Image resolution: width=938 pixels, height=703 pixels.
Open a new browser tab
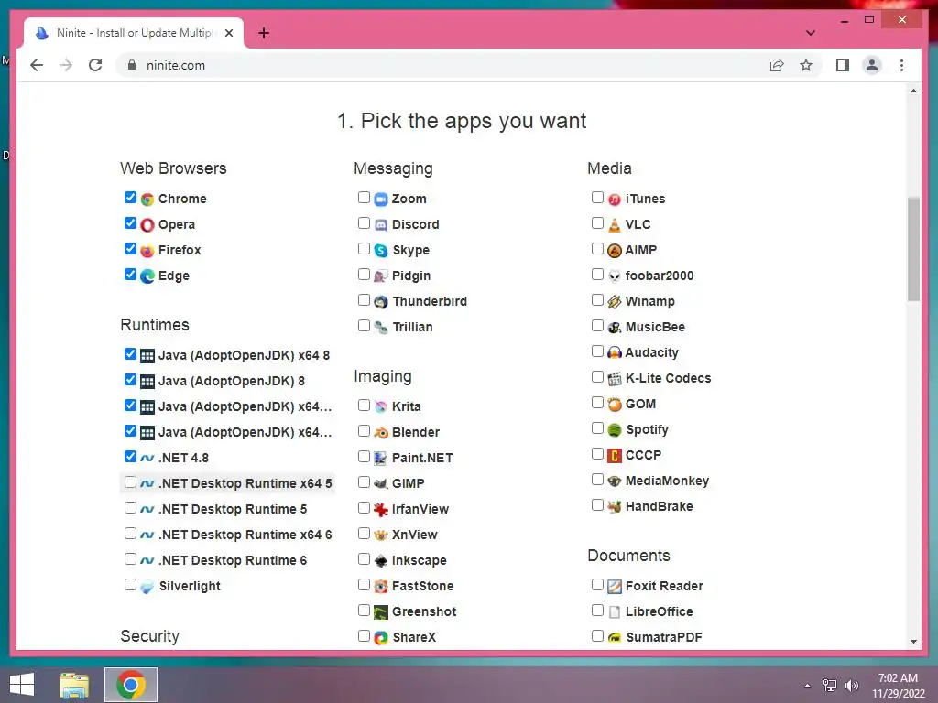coord(263,33)
